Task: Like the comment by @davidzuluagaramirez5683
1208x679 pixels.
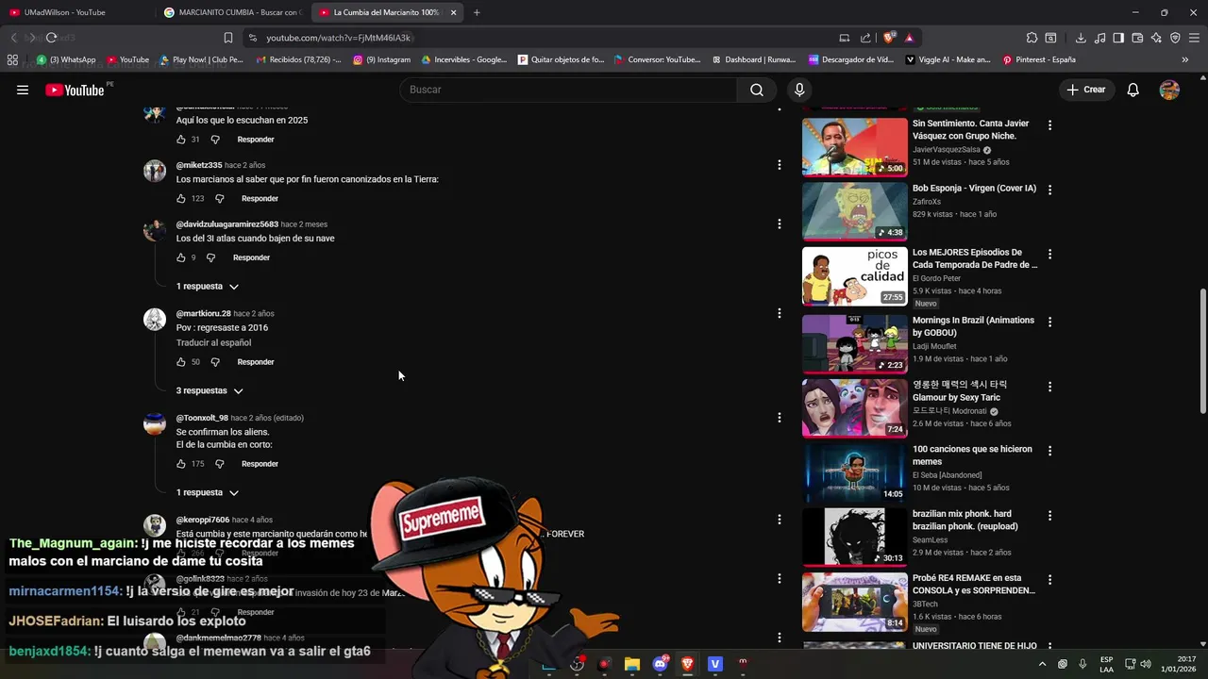Action: (x=181, y=257)
